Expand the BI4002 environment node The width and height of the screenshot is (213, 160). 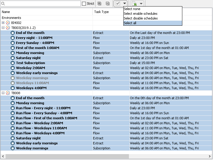click(3, 23)
